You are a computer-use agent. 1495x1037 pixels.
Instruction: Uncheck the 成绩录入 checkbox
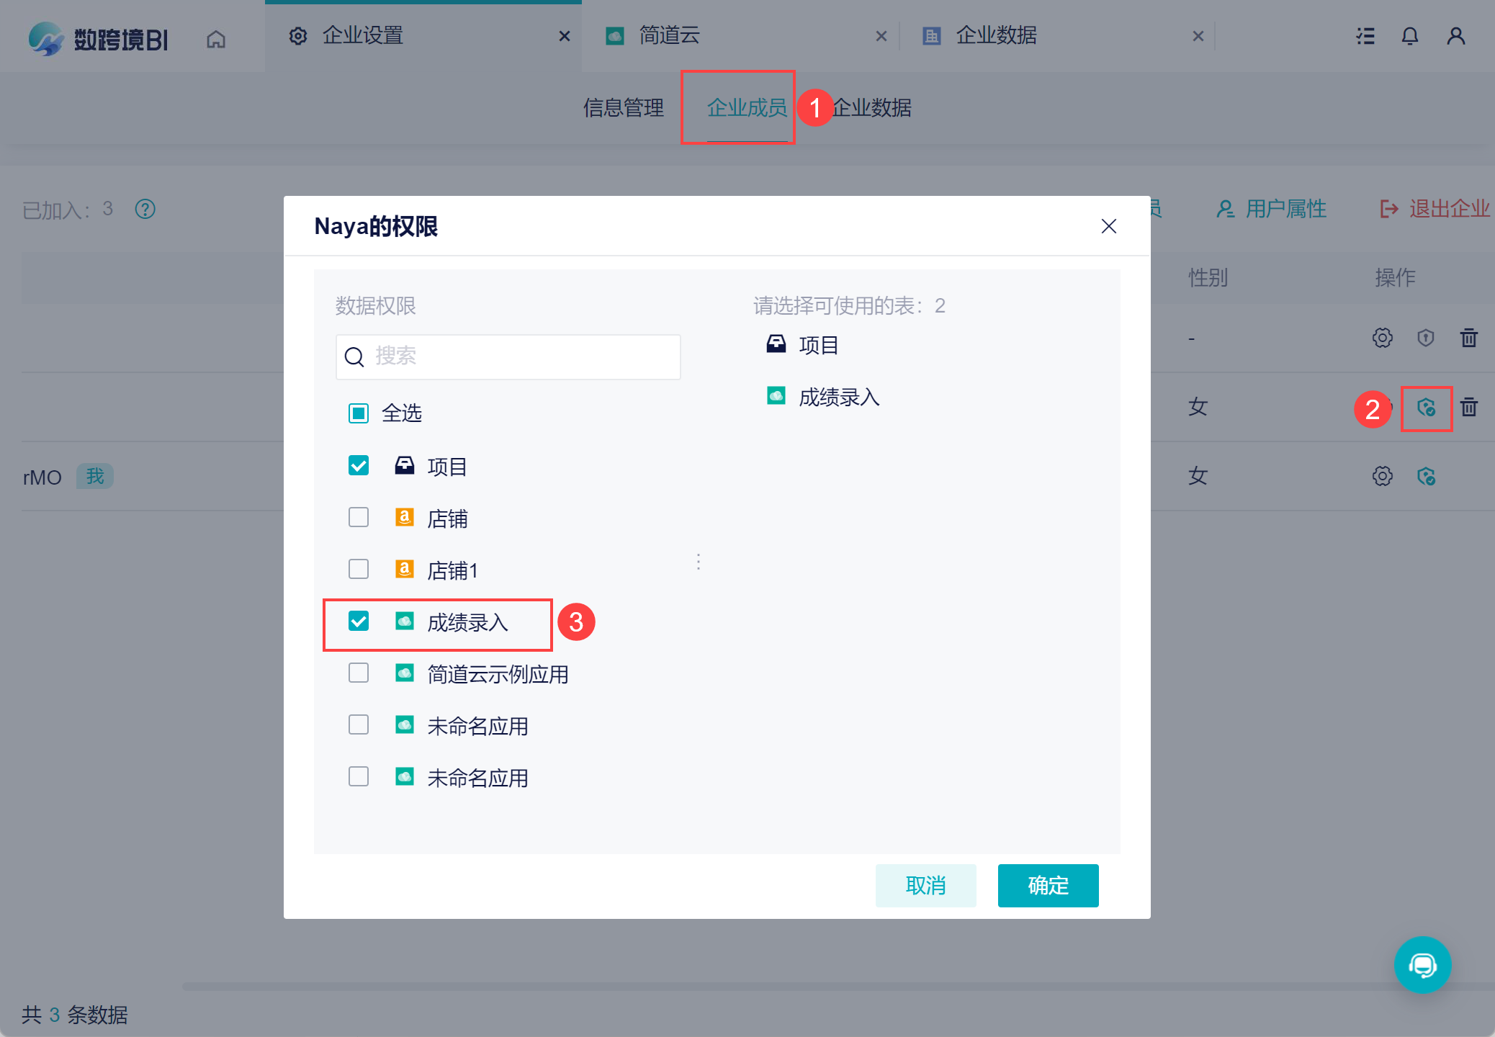[359, 621]
